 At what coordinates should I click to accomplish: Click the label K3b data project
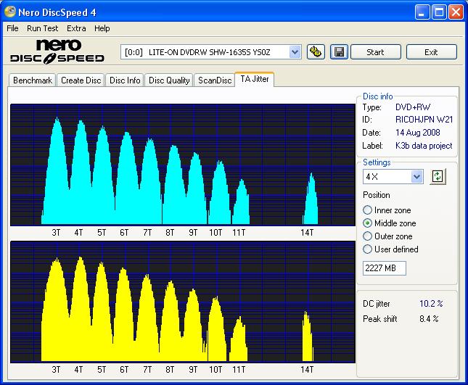[424, 146]
